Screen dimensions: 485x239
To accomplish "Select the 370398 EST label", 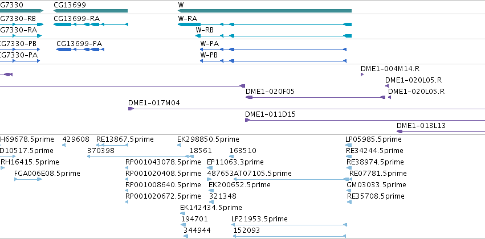I will coord(101,151).
